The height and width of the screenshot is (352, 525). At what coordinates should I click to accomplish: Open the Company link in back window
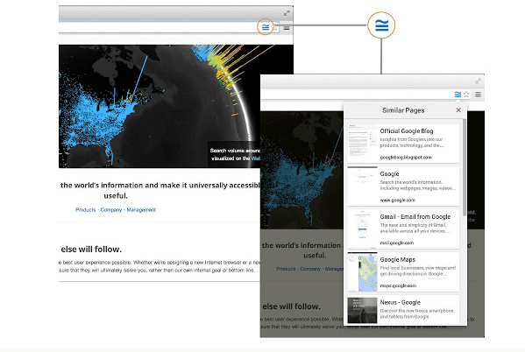(x=111, y=210)
